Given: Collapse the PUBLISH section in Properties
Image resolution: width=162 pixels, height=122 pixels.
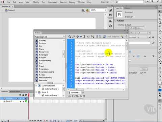Looking at the screenshot, I should pos(115,21).
